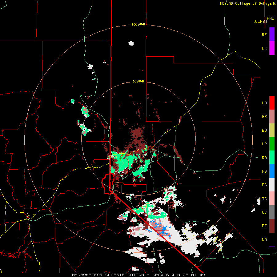The width and height of the screenshot is (277, 277).
Task: Click the HYDROMETEOR CLASSIFICATION title text
Action: [x=108, y=275]
